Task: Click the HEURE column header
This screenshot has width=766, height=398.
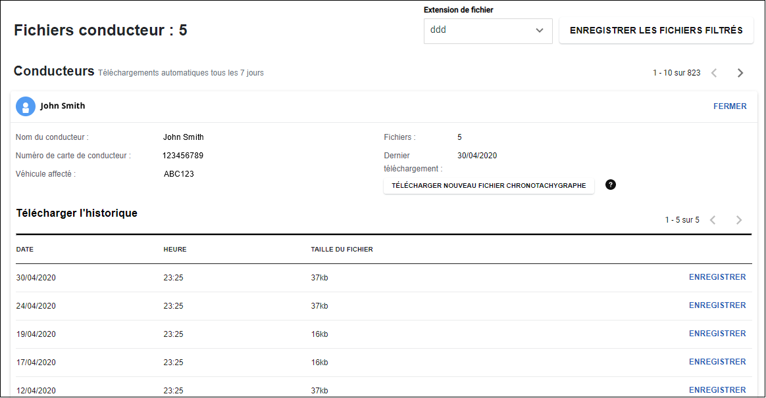Action: pyautogui.click(x=175, y=249)
